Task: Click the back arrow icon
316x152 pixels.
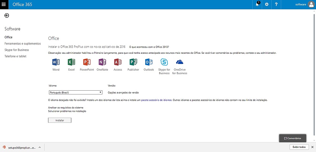Action: click(x=7, y=15)
